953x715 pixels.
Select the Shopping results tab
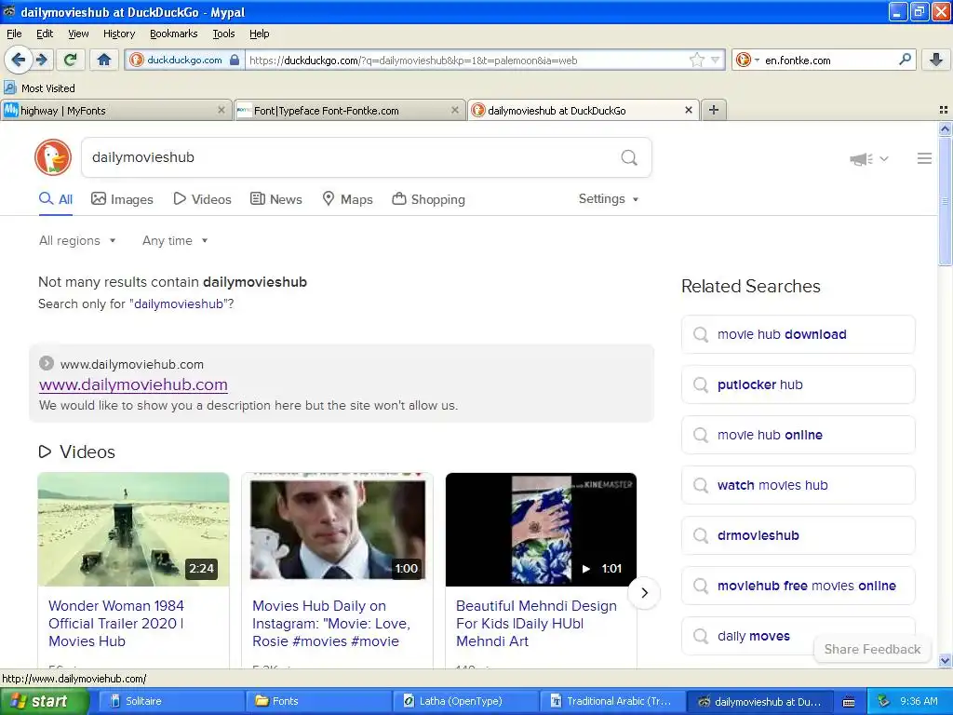pos(428,199)
